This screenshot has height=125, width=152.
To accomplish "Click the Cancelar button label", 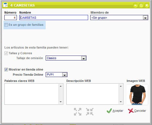I will [x=140, y=111].
